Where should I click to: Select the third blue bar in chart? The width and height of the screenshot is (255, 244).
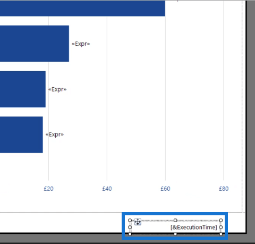(23, 89)
